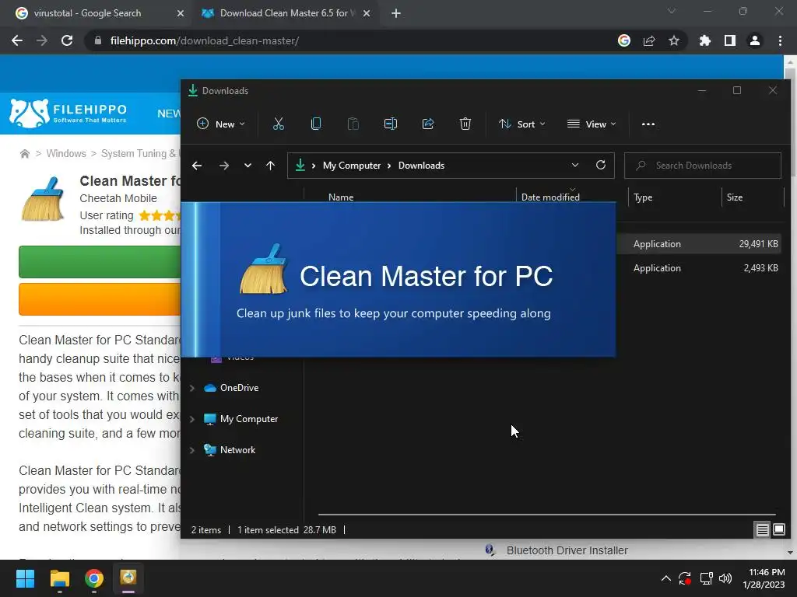Click Downloads in address breadcrumb
Viewport: 797px width, 597px height.
[421, 166]
